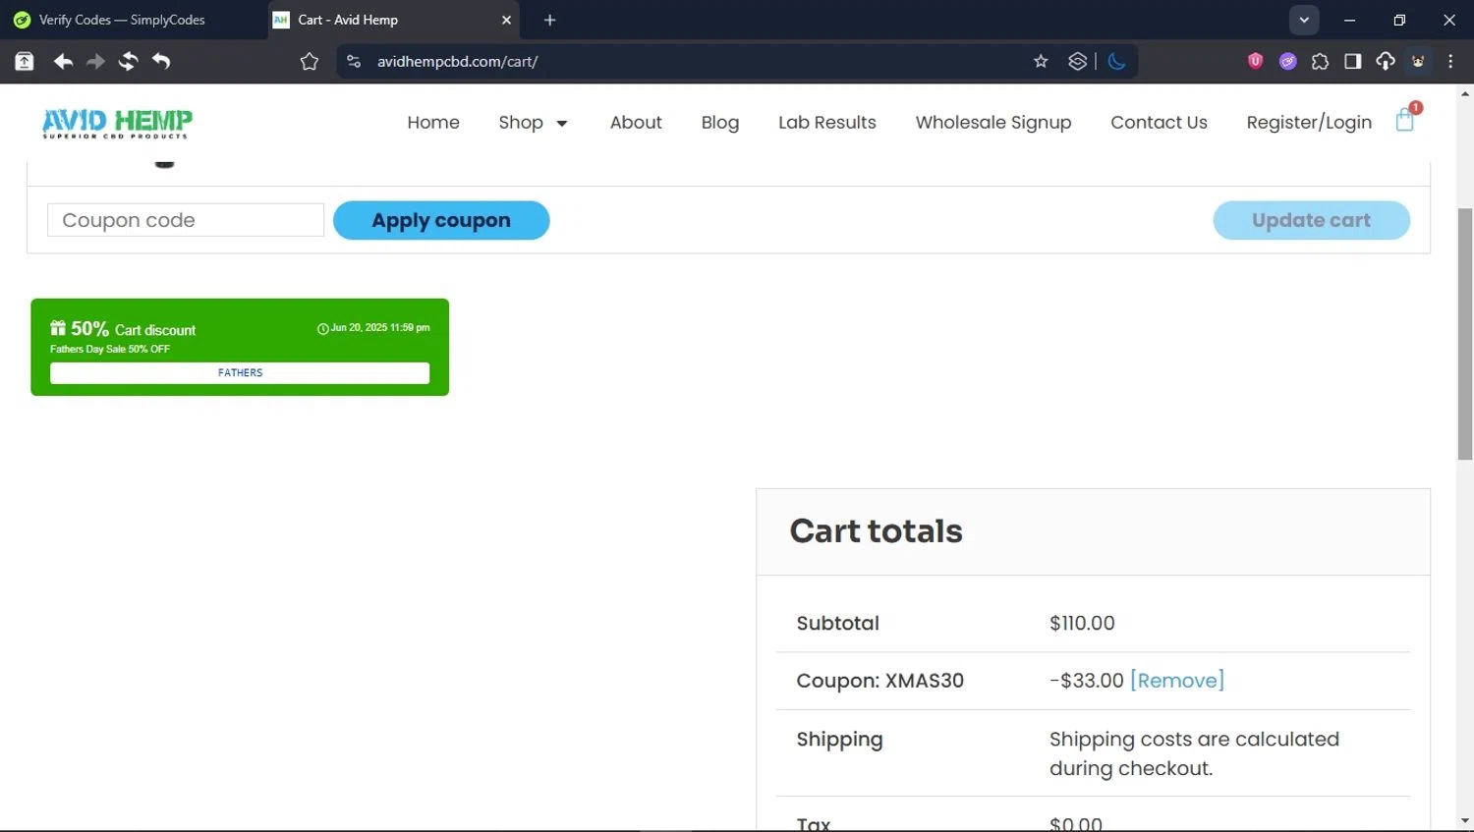
Task: Click the Apply coupon button
Action: coord(441,220)
